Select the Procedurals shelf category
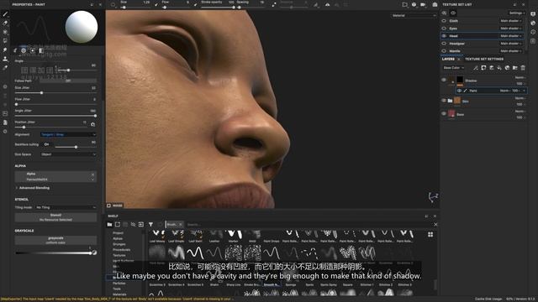This screenshot has width=538, height=302. [121, 250]
